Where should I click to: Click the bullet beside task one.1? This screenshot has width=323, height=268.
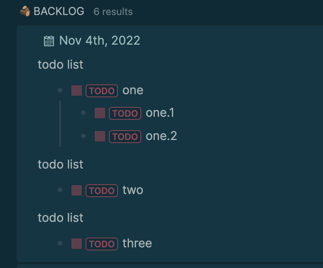click(x=83, y=113)
